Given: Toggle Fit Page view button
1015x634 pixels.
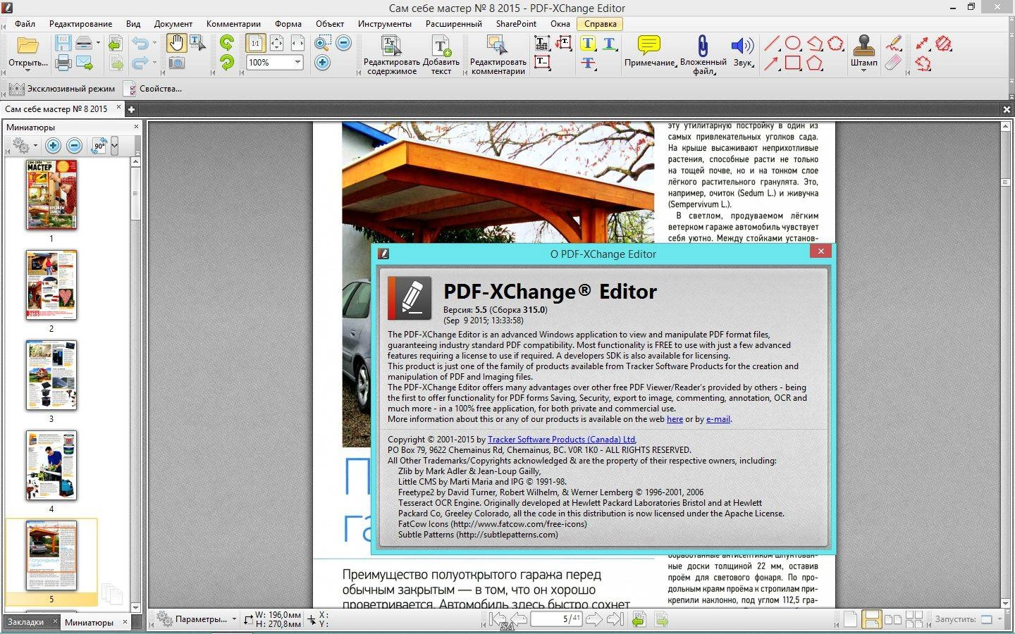Looking at the screenshot, I should [276, 44].
